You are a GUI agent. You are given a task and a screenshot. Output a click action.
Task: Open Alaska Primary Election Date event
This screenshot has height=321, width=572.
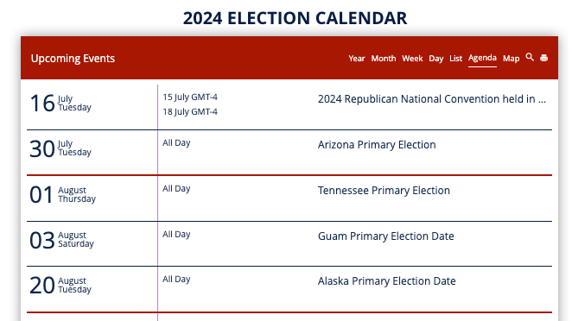[387, 281]
